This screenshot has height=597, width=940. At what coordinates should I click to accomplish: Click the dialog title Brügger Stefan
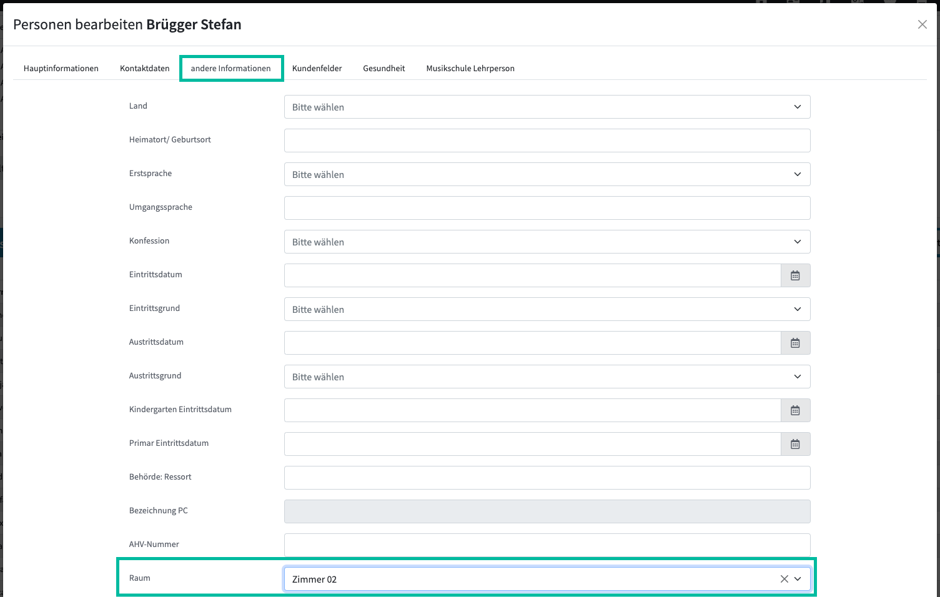coord(194,24)
